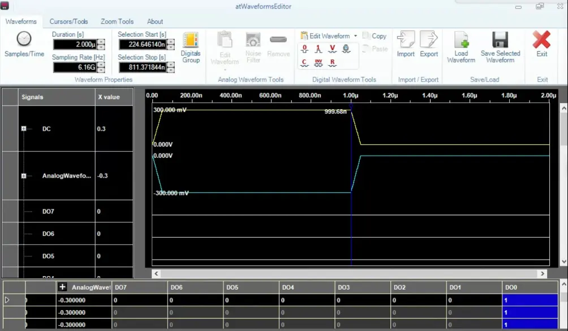Click Save Selected Waveform floppy icon
The height and width of the screenshot is (331, 568).
[x=500, y=40]
